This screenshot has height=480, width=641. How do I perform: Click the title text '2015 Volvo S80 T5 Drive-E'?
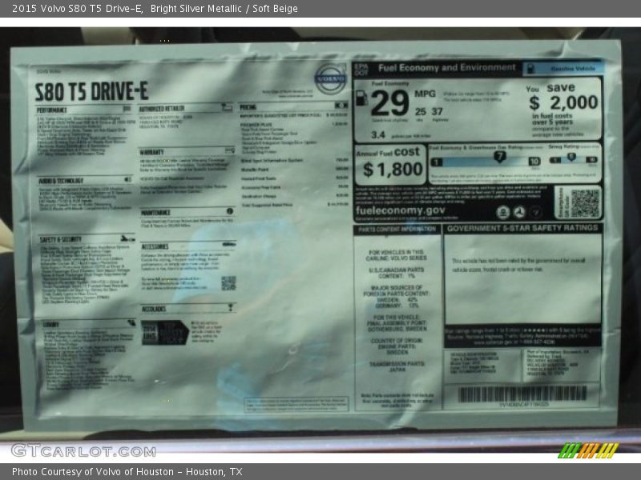pyautogui.click(x=77, y=9)
